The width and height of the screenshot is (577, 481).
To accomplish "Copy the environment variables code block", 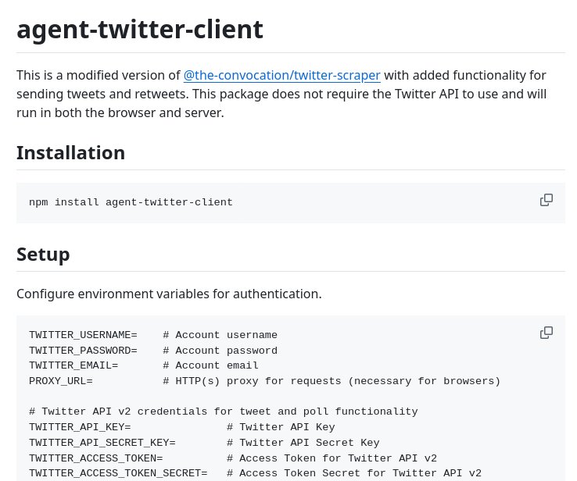I will point(547,333).
